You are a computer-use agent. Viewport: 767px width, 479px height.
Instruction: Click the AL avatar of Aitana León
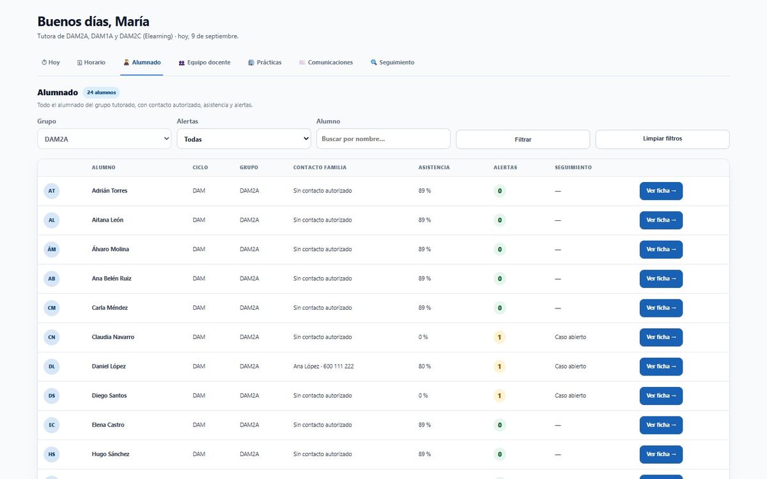(52, 220)
